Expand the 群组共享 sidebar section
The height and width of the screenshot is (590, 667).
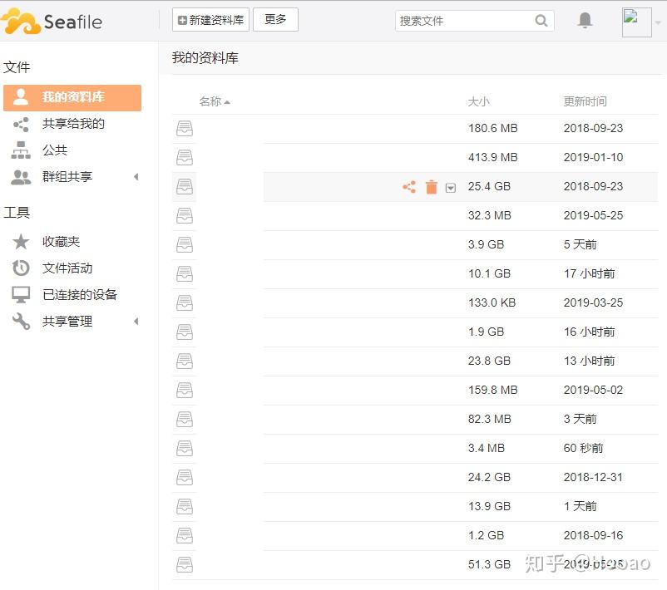137,176
